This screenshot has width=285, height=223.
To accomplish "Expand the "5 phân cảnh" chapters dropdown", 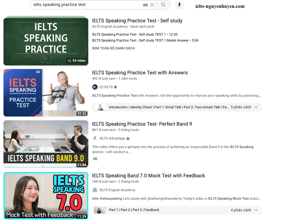I will (256, 107).
